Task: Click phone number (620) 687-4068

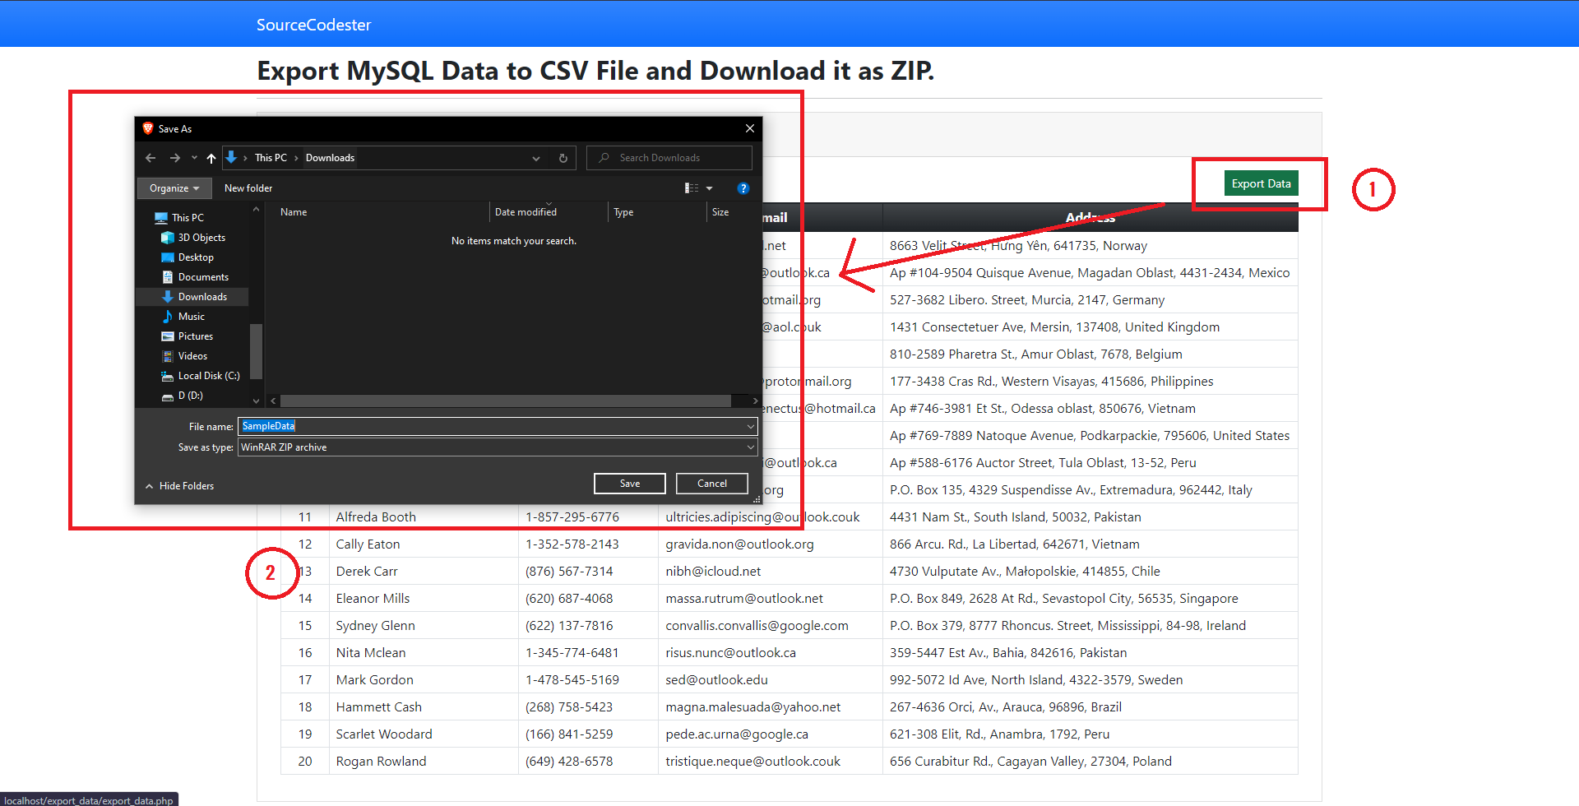Action: tap(569, 599)
